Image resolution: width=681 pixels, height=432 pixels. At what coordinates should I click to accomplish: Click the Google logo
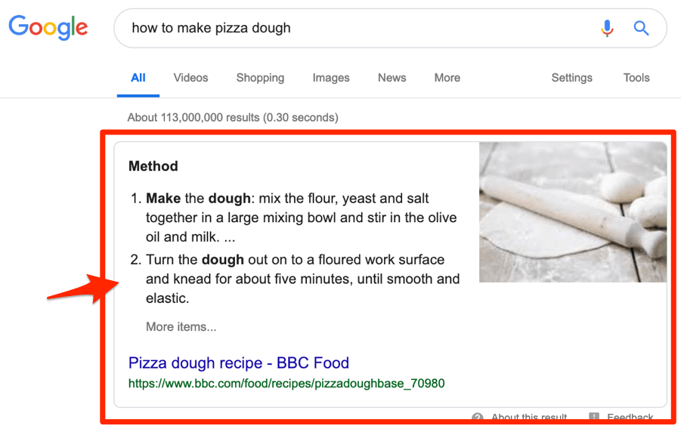(x=48, y=27)
